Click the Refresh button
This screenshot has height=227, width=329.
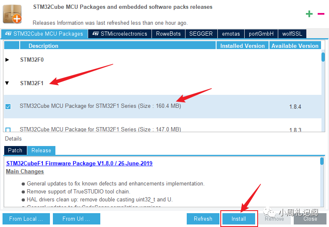coord(203,219)
